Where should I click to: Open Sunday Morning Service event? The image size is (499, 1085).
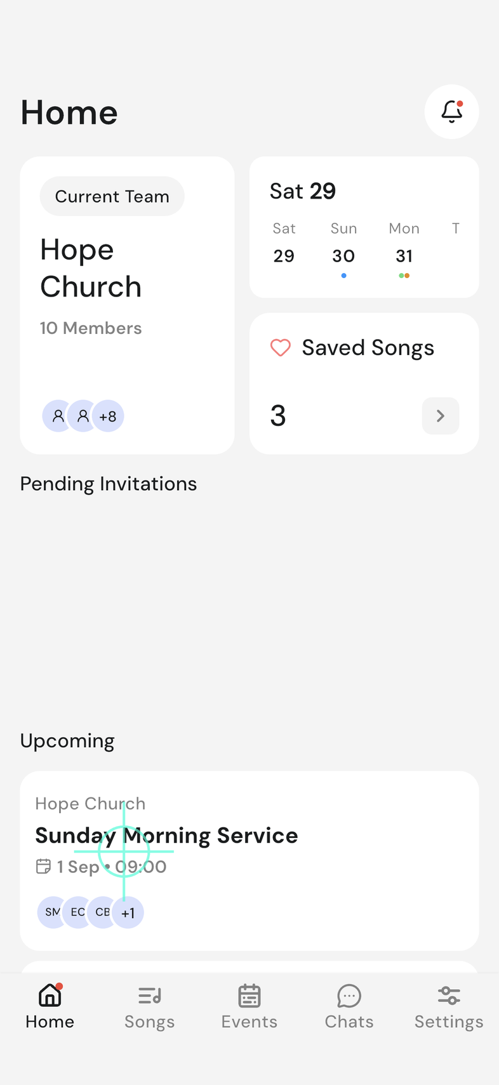tap(250, 861)
